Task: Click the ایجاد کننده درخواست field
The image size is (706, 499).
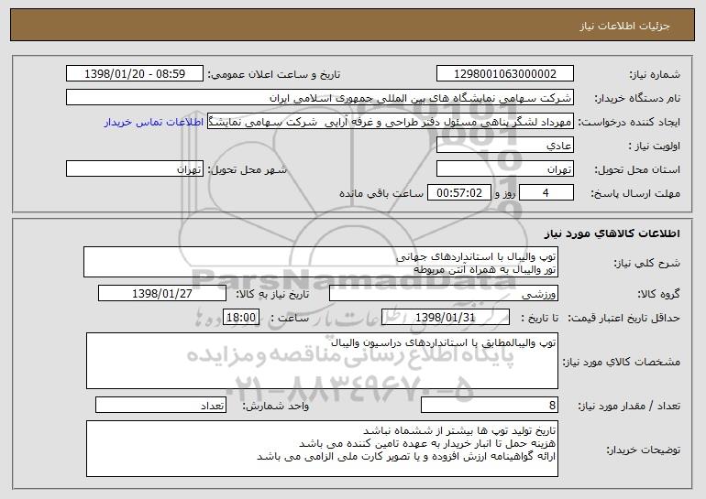Action: coord(391,122)
